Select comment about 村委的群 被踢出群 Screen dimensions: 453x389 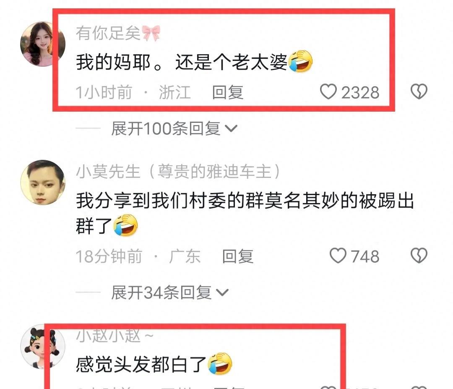(x=245, y=213)
